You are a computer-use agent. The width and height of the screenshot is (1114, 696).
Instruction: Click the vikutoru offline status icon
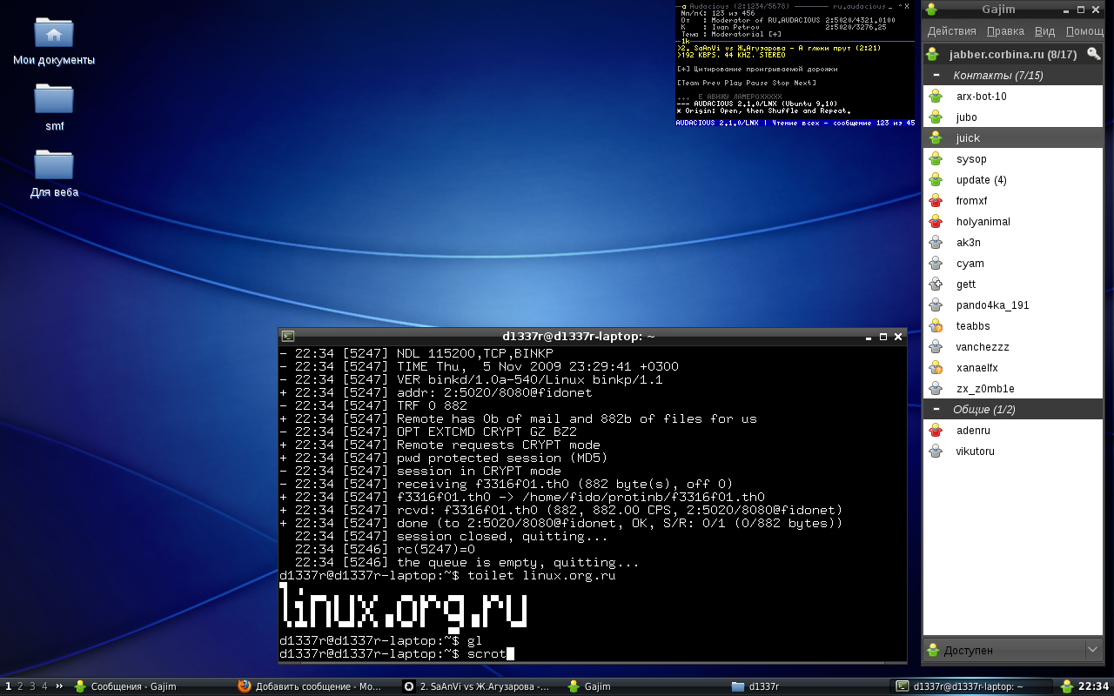pos(936,452)
